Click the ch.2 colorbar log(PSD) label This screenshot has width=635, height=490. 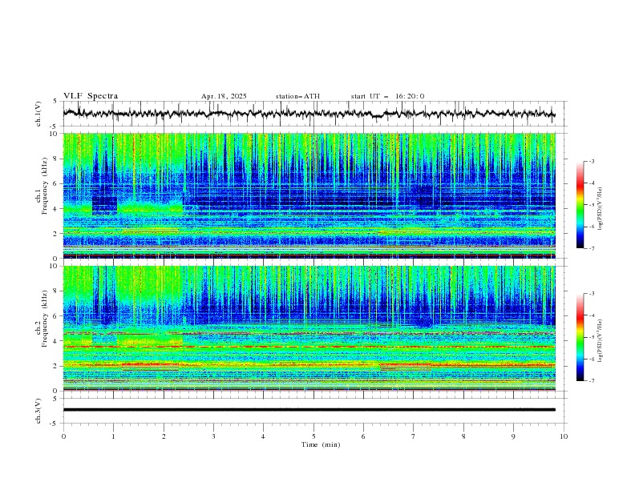tap(601, 340)
